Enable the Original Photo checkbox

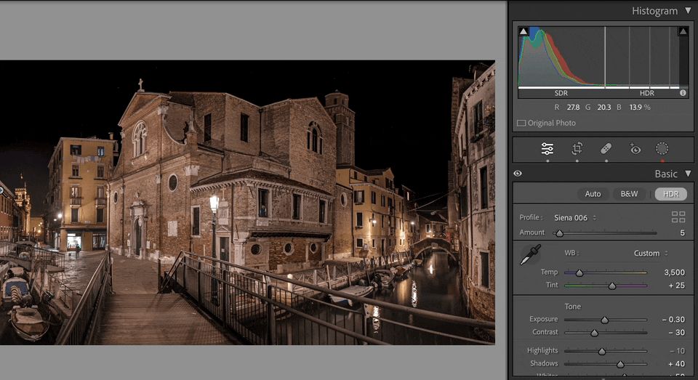pyautogui.click(x=521, y=124)
